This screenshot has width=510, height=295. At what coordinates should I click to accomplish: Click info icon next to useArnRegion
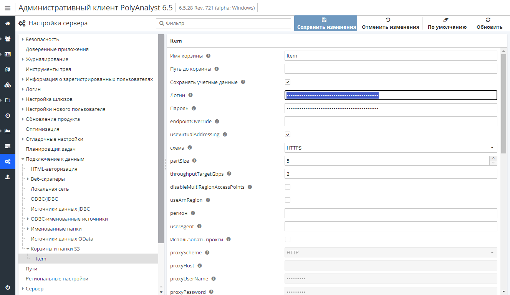(208, 200)
